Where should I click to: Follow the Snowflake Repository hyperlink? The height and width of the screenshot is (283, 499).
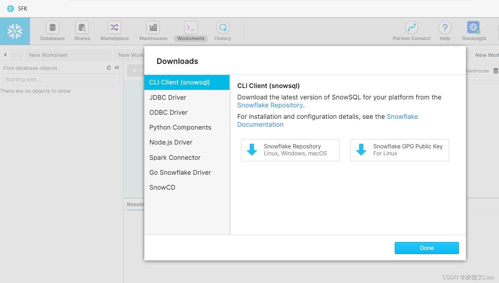tap(270, 105)
